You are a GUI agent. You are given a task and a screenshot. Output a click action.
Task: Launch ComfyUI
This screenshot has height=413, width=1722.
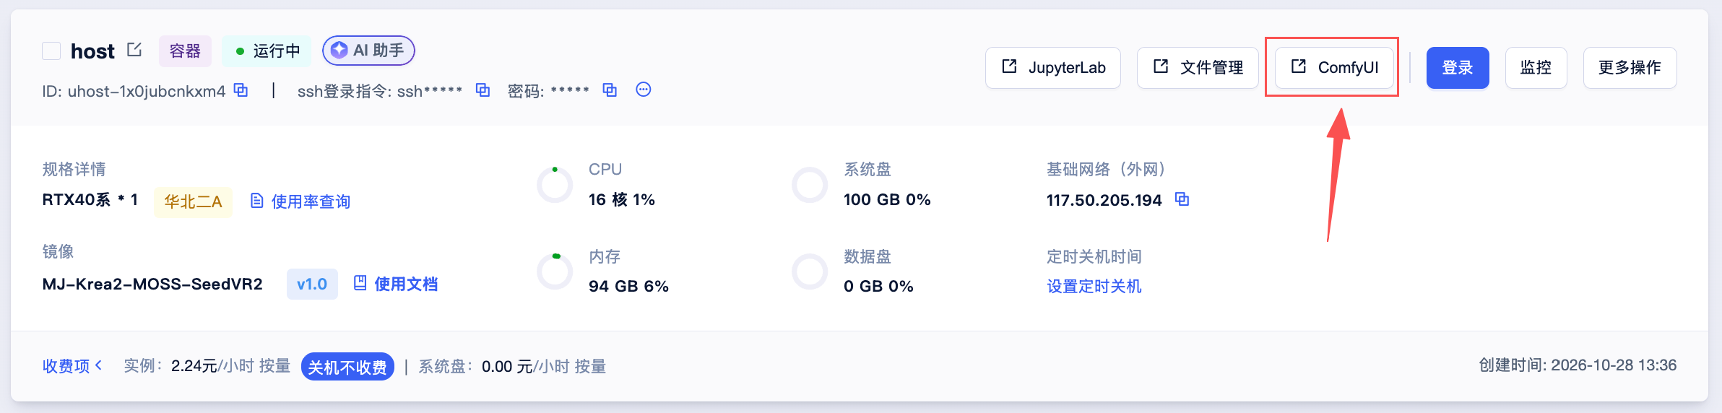tap(1334, 68)
